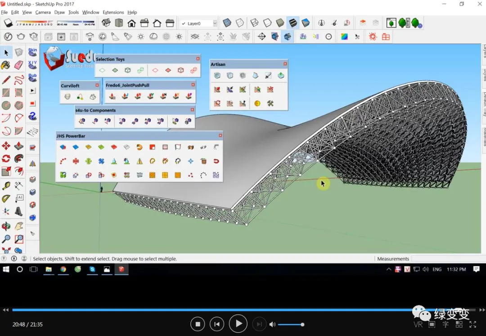Open the Draw menu
The height and width of the screenshot is (336, 486).
tap(59, 12)
